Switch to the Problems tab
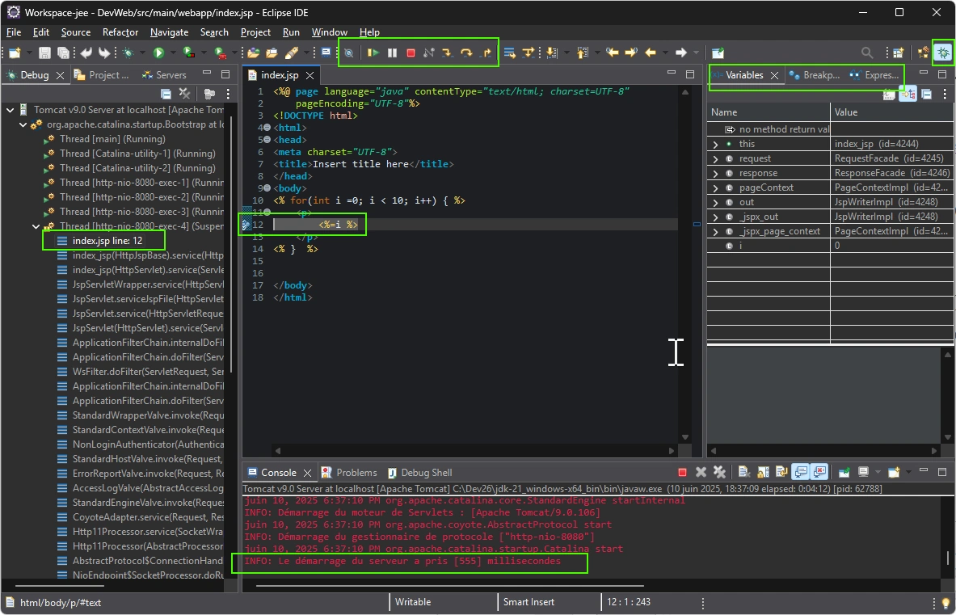This screenshot has height=615, width=956. [349, 473]
